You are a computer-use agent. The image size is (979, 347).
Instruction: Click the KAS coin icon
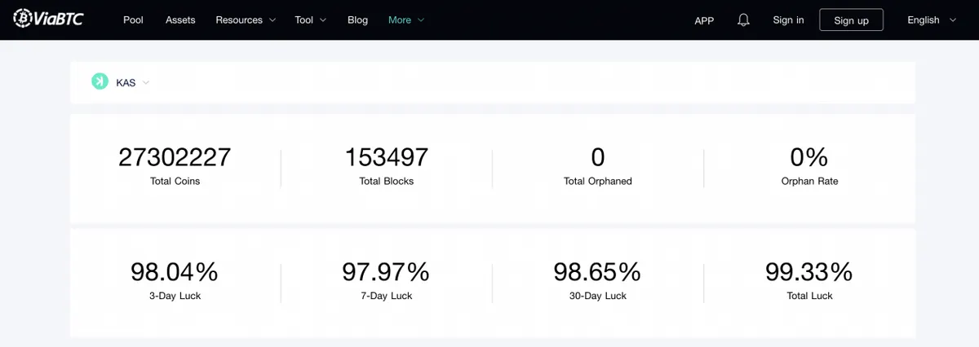coord(100,81)
